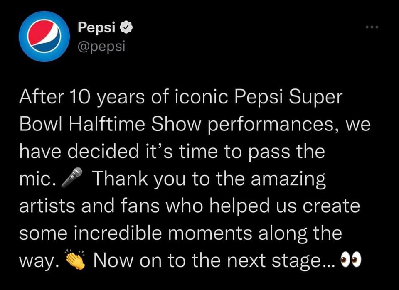Click the word "iconic" in the tweet
This screenshot has width=399, height=290.
pyautogui.click(x=201, y=98)
